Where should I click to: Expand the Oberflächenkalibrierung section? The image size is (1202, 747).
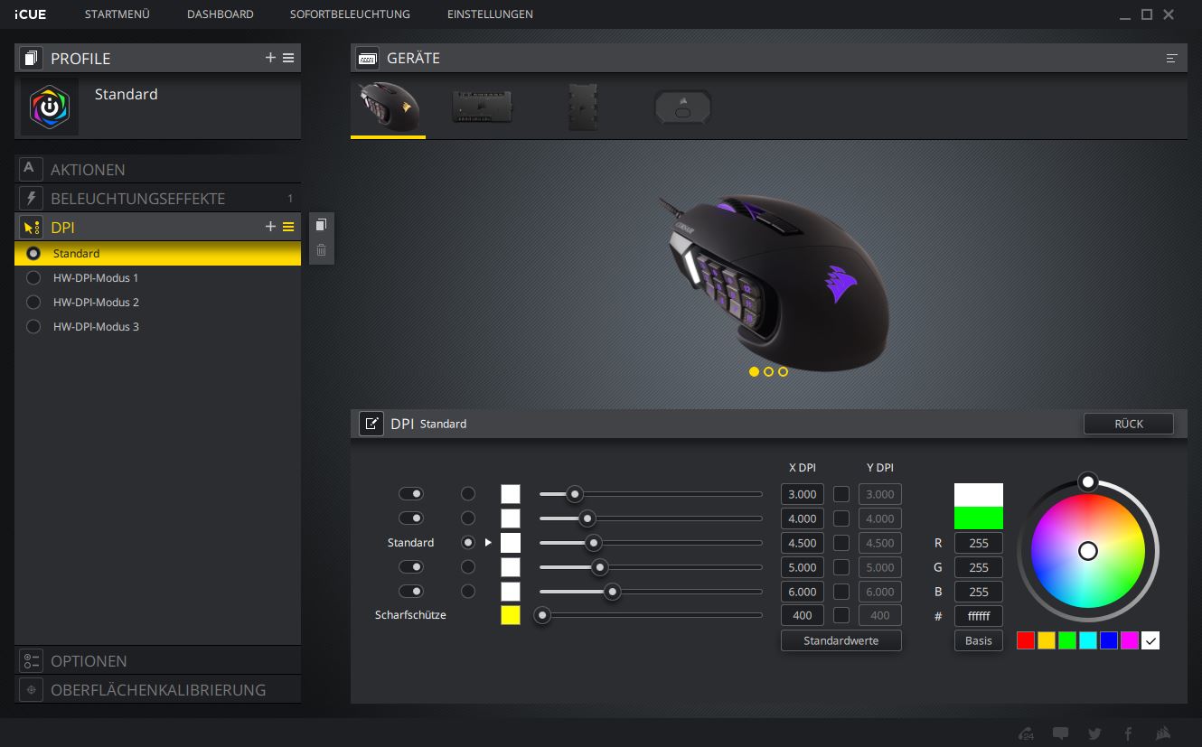[x=157, y=689]
